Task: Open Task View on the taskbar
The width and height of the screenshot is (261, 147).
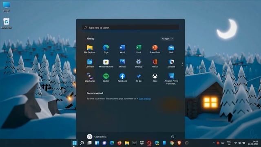Action: pyautogui.click(x=89, y=143)
